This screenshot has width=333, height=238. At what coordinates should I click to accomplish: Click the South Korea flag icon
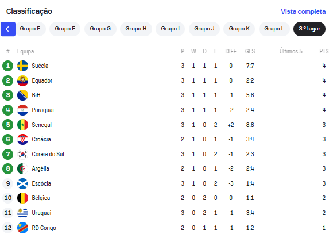[22, 154]
